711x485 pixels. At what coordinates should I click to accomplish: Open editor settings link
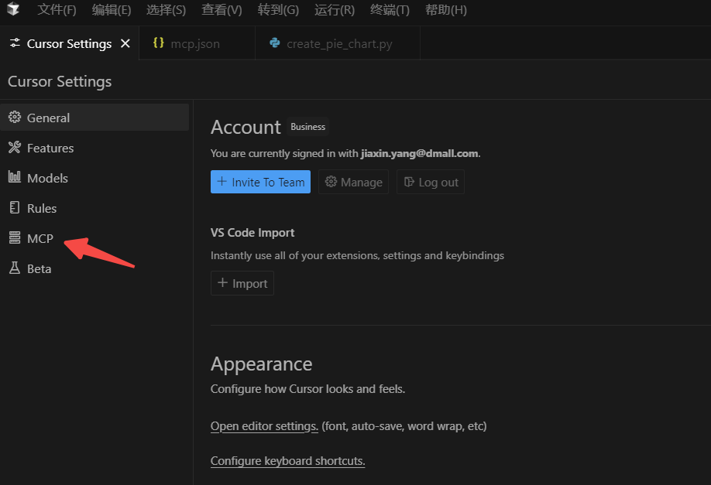coord(264,426)
